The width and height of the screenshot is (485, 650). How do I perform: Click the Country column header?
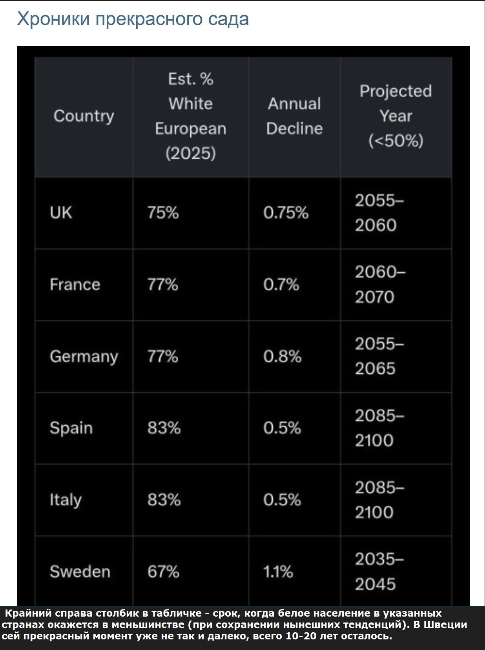[x=84, y=116]
